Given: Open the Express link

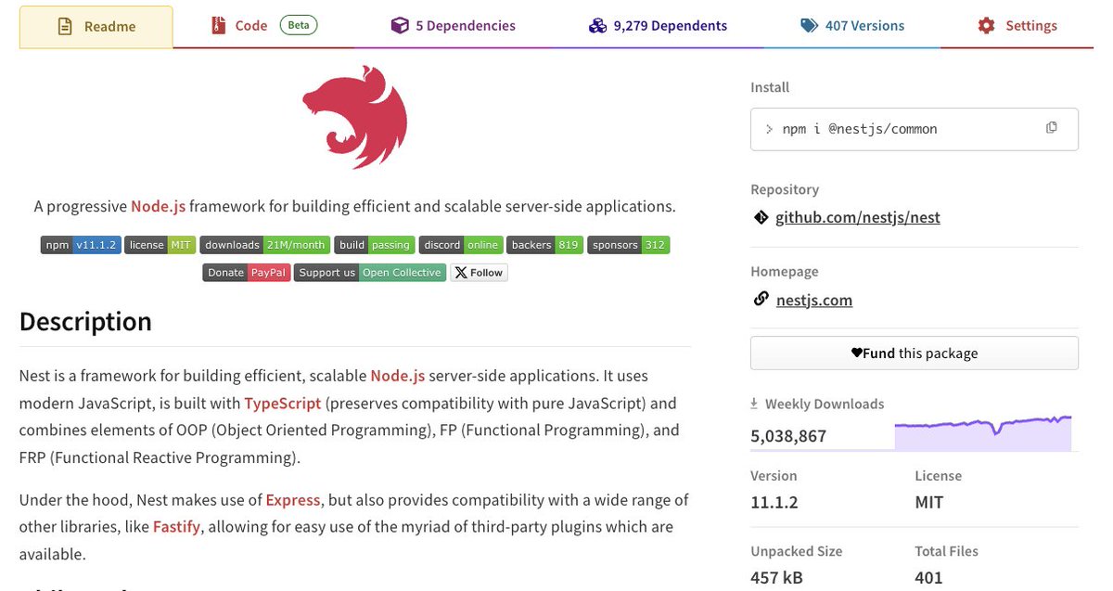Looking at the screenshot, I should [293, 500].
